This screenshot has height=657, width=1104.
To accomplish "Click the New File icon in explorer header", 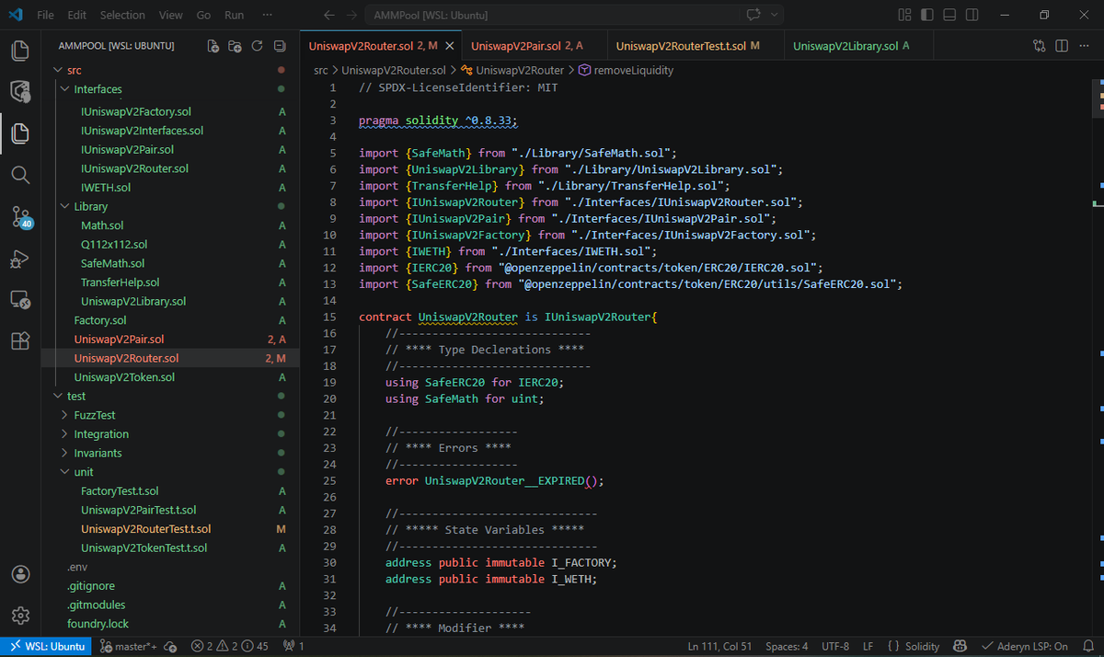I will click(x=213, y=45).
